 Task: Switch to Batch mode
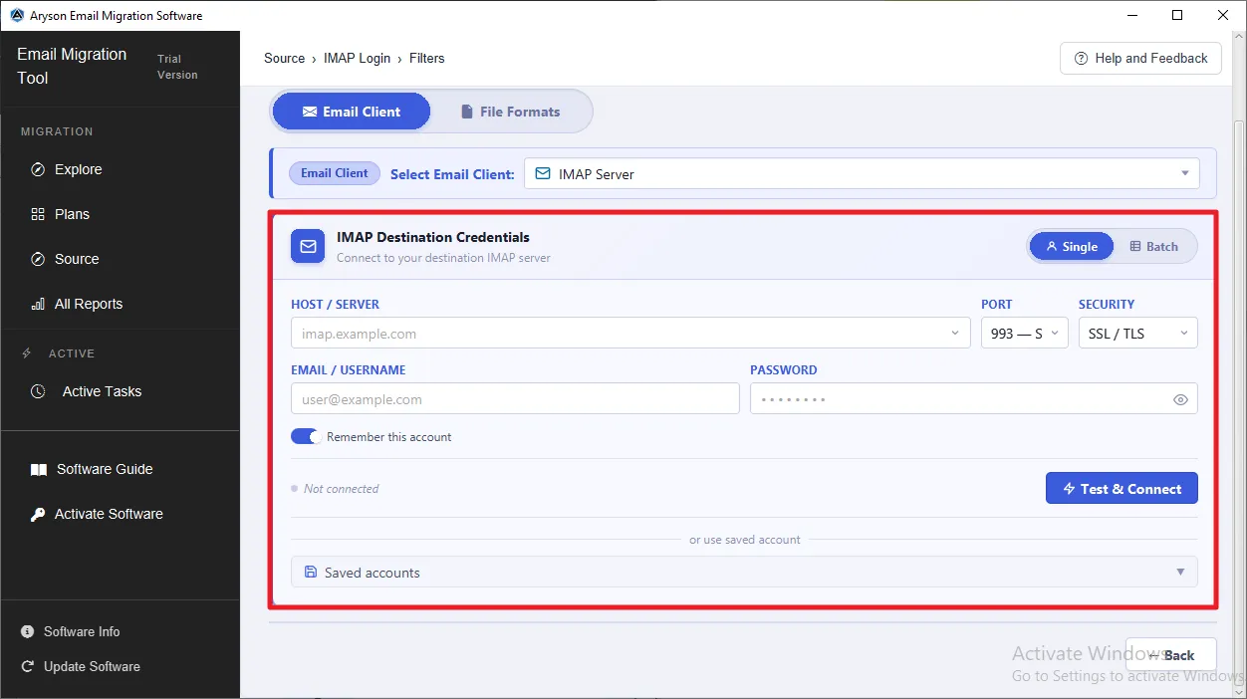(1153, 247)
